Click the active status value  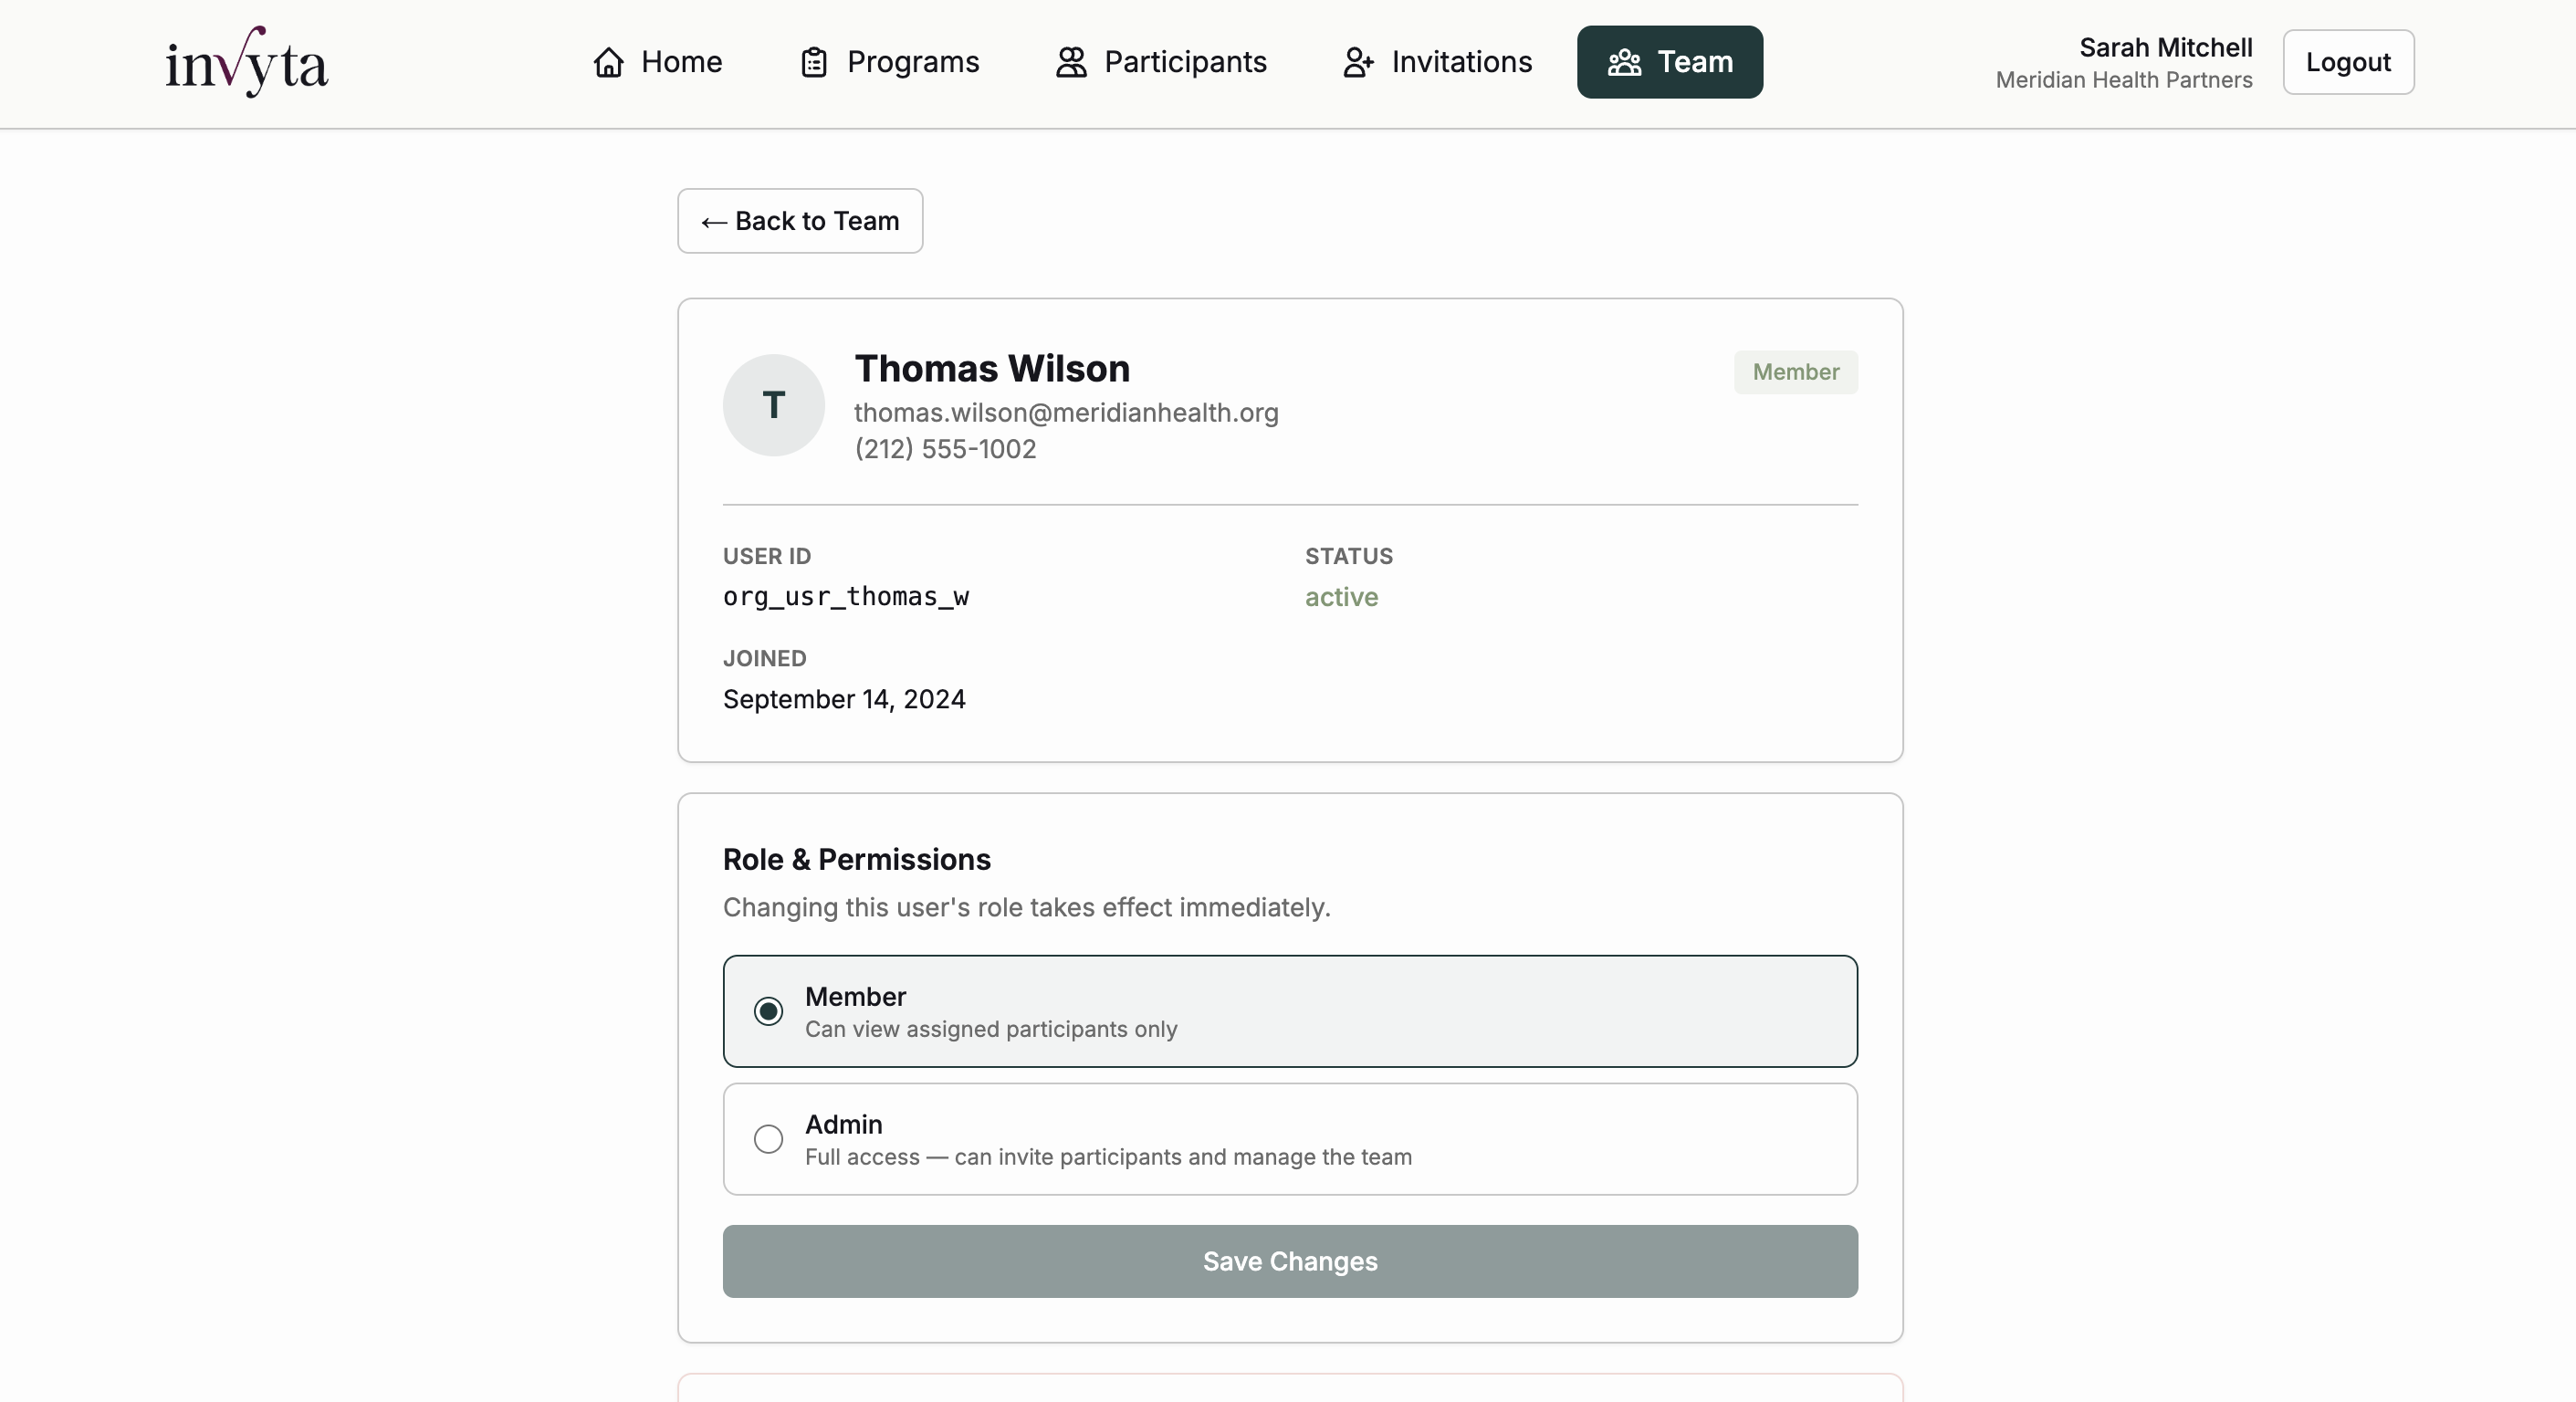pyautogui.click(x=1341, y=597)
